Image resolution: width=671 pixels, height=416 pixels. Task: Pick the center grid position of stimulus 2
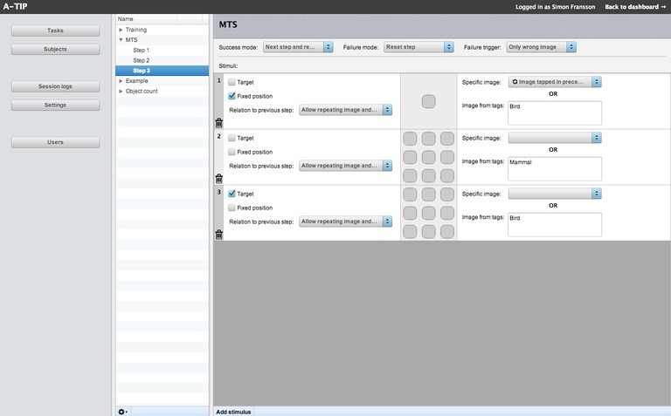[x=428, y=157]
